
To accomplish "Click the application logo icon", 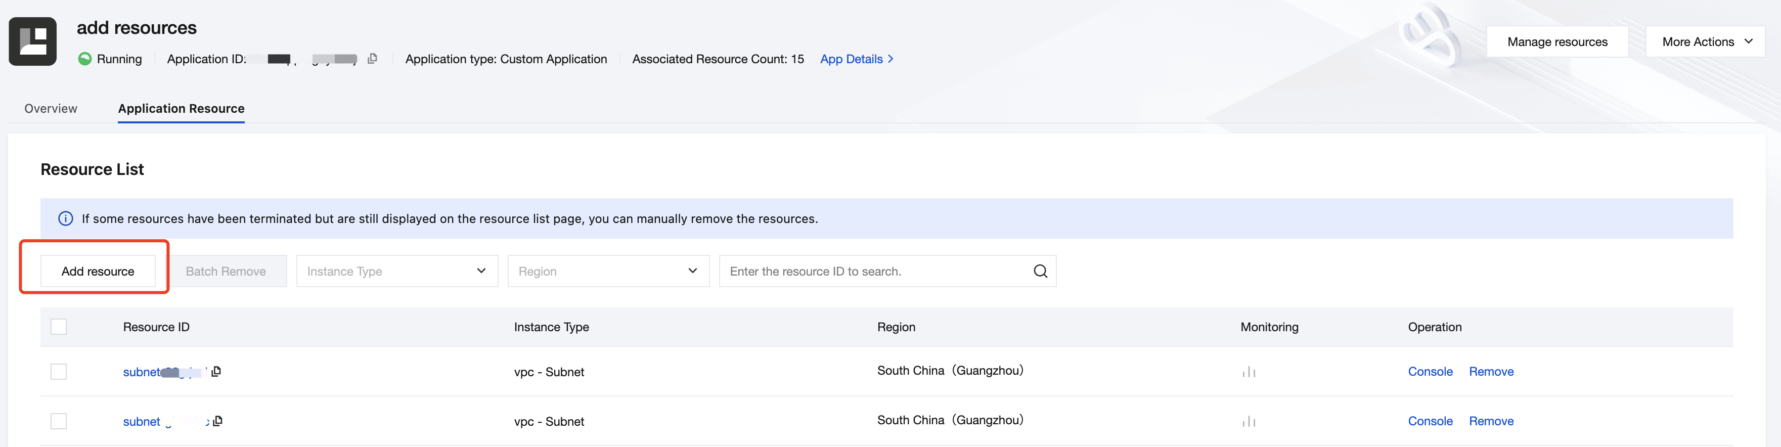I will pyautogui.click(x=32, y=41).
